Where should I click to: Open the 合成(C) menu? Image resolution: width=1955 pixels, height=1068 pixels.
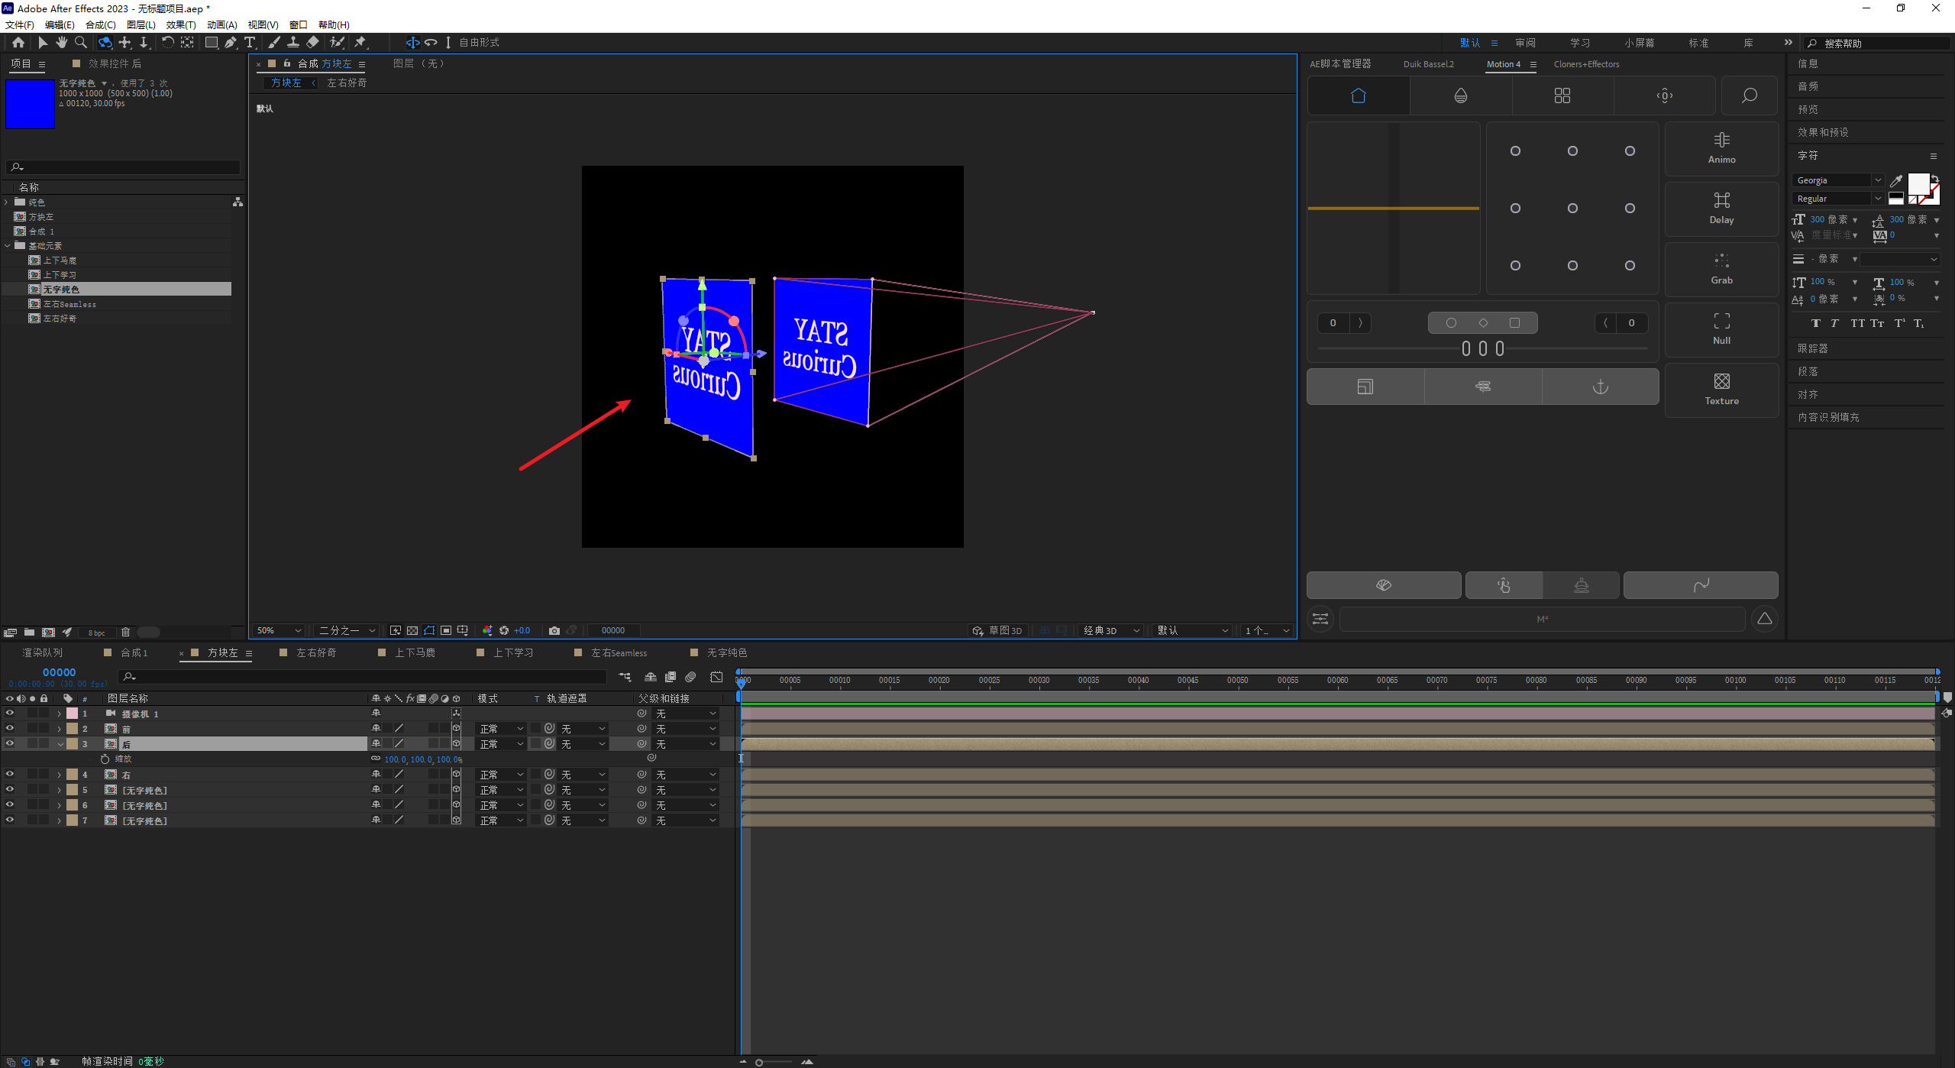100,25
